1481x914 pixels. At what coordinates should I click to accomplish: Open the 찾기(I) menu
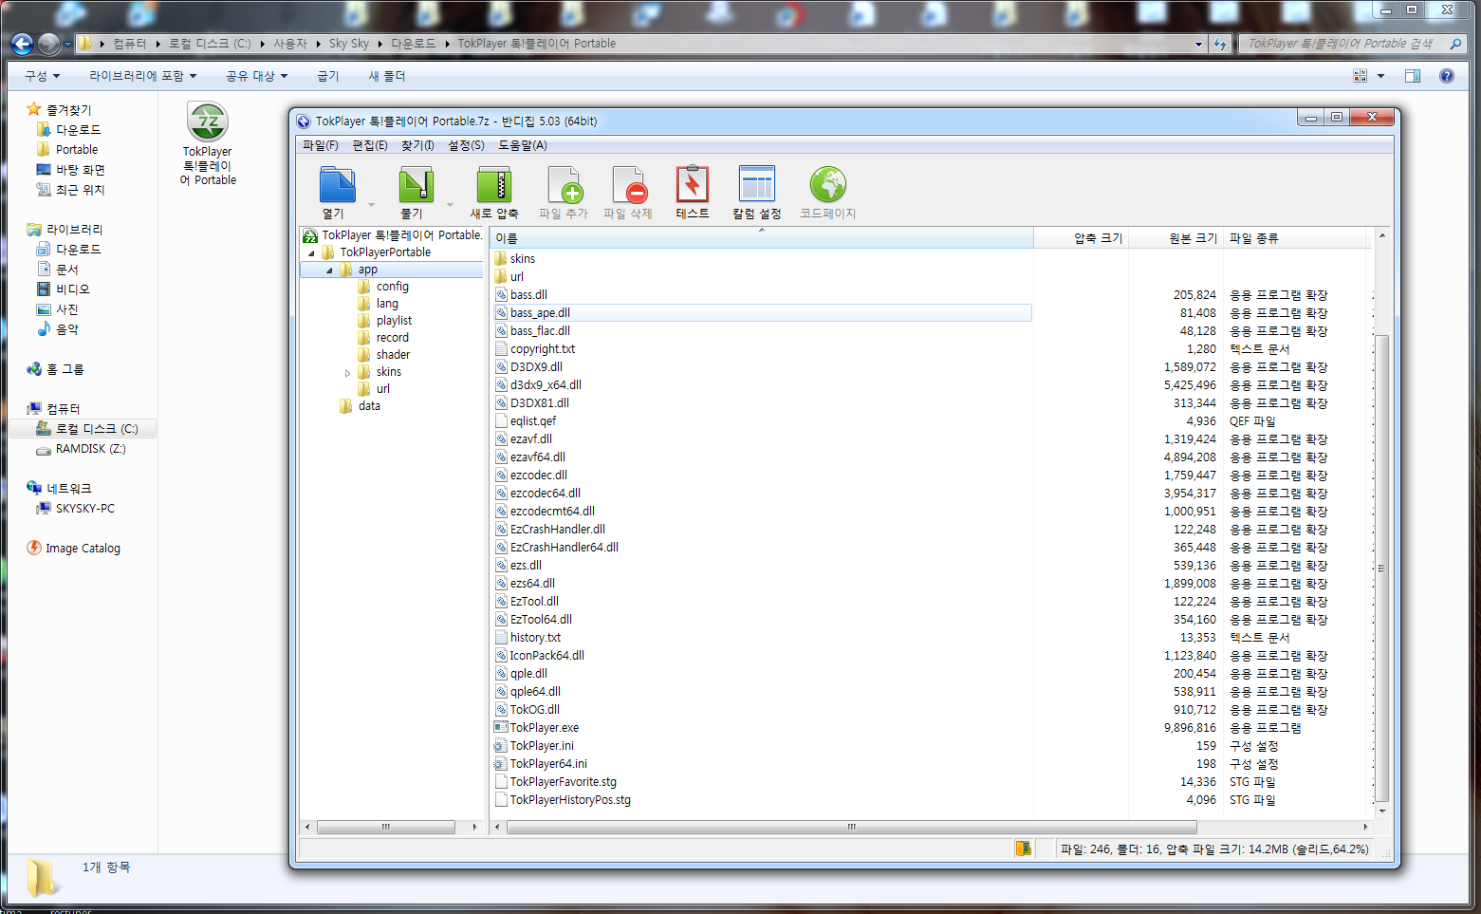(417, 145)
